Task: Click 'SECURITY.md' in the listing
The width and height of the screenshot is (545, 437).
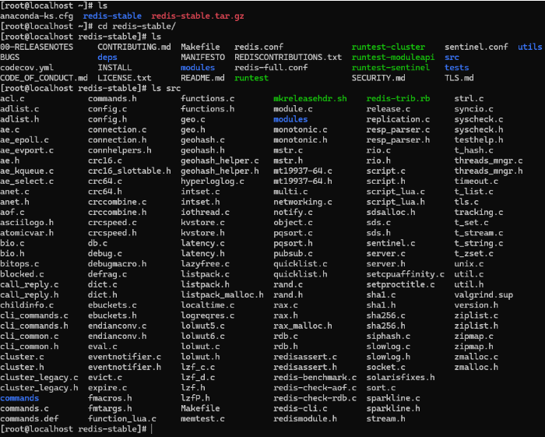Action: coord(378,78)
